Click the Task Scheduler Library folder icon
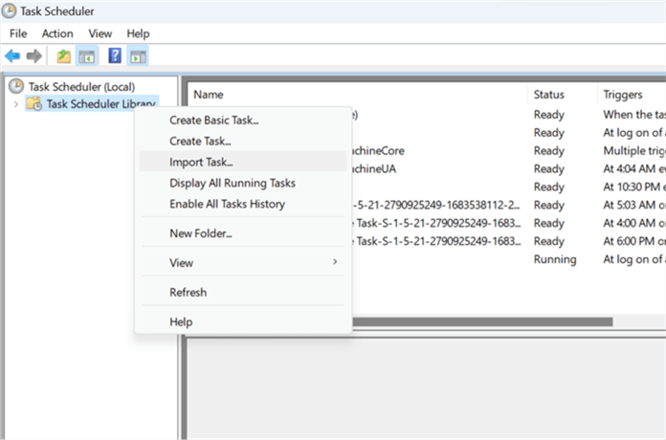The image size is (666, 440). (x=33, y=103)
